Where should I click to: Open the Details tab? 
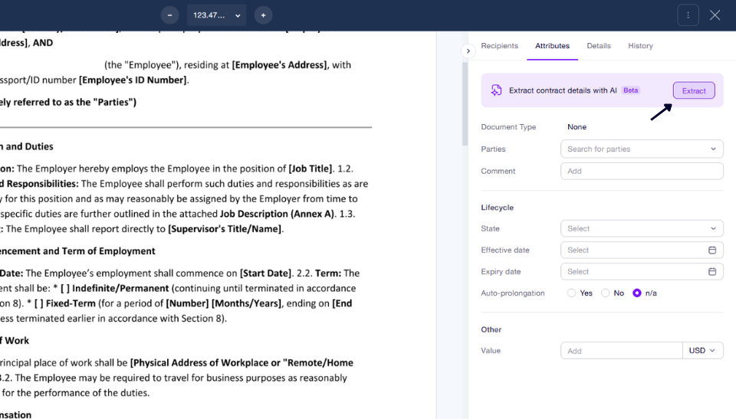tap(599, 45)
